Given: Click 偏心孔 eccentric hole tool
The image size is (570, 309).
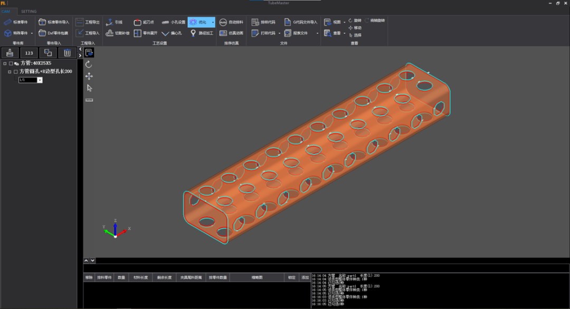Looking at the screenshot, I should tap(172, 33).
